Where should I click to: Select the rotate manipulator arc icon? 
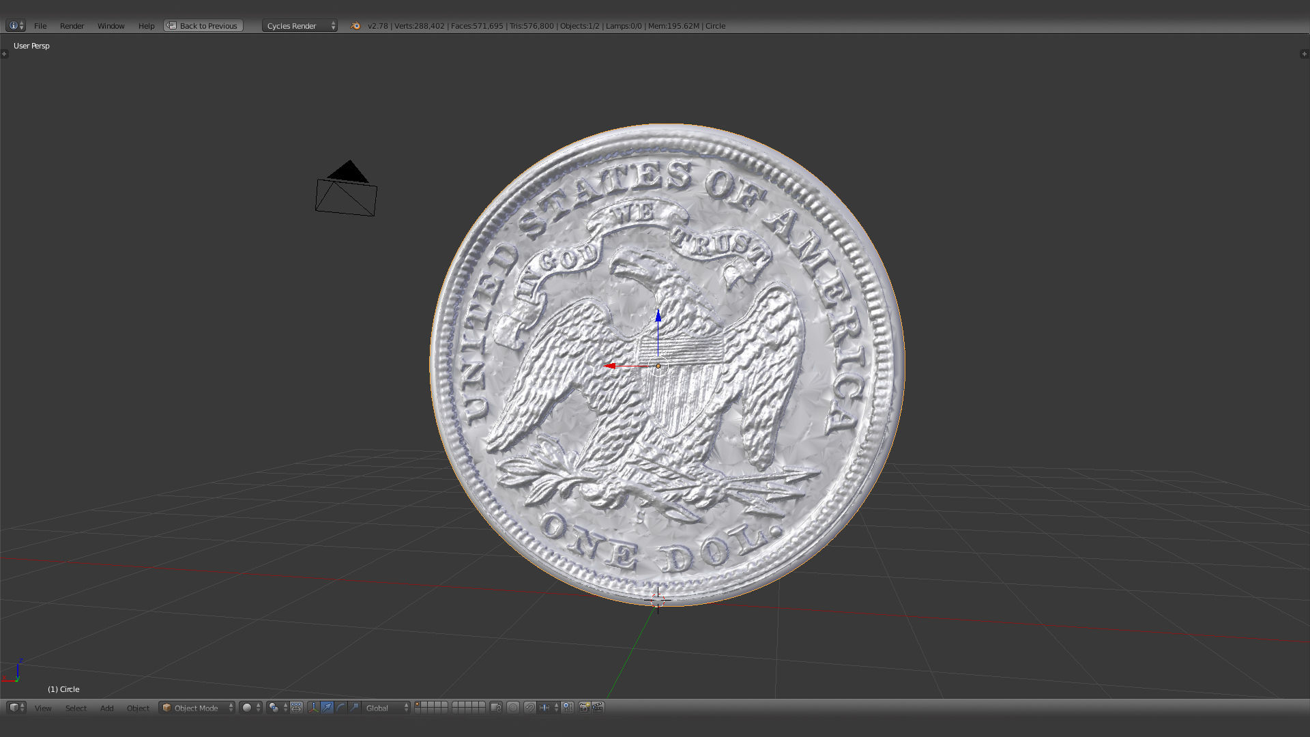click(340, 708)
